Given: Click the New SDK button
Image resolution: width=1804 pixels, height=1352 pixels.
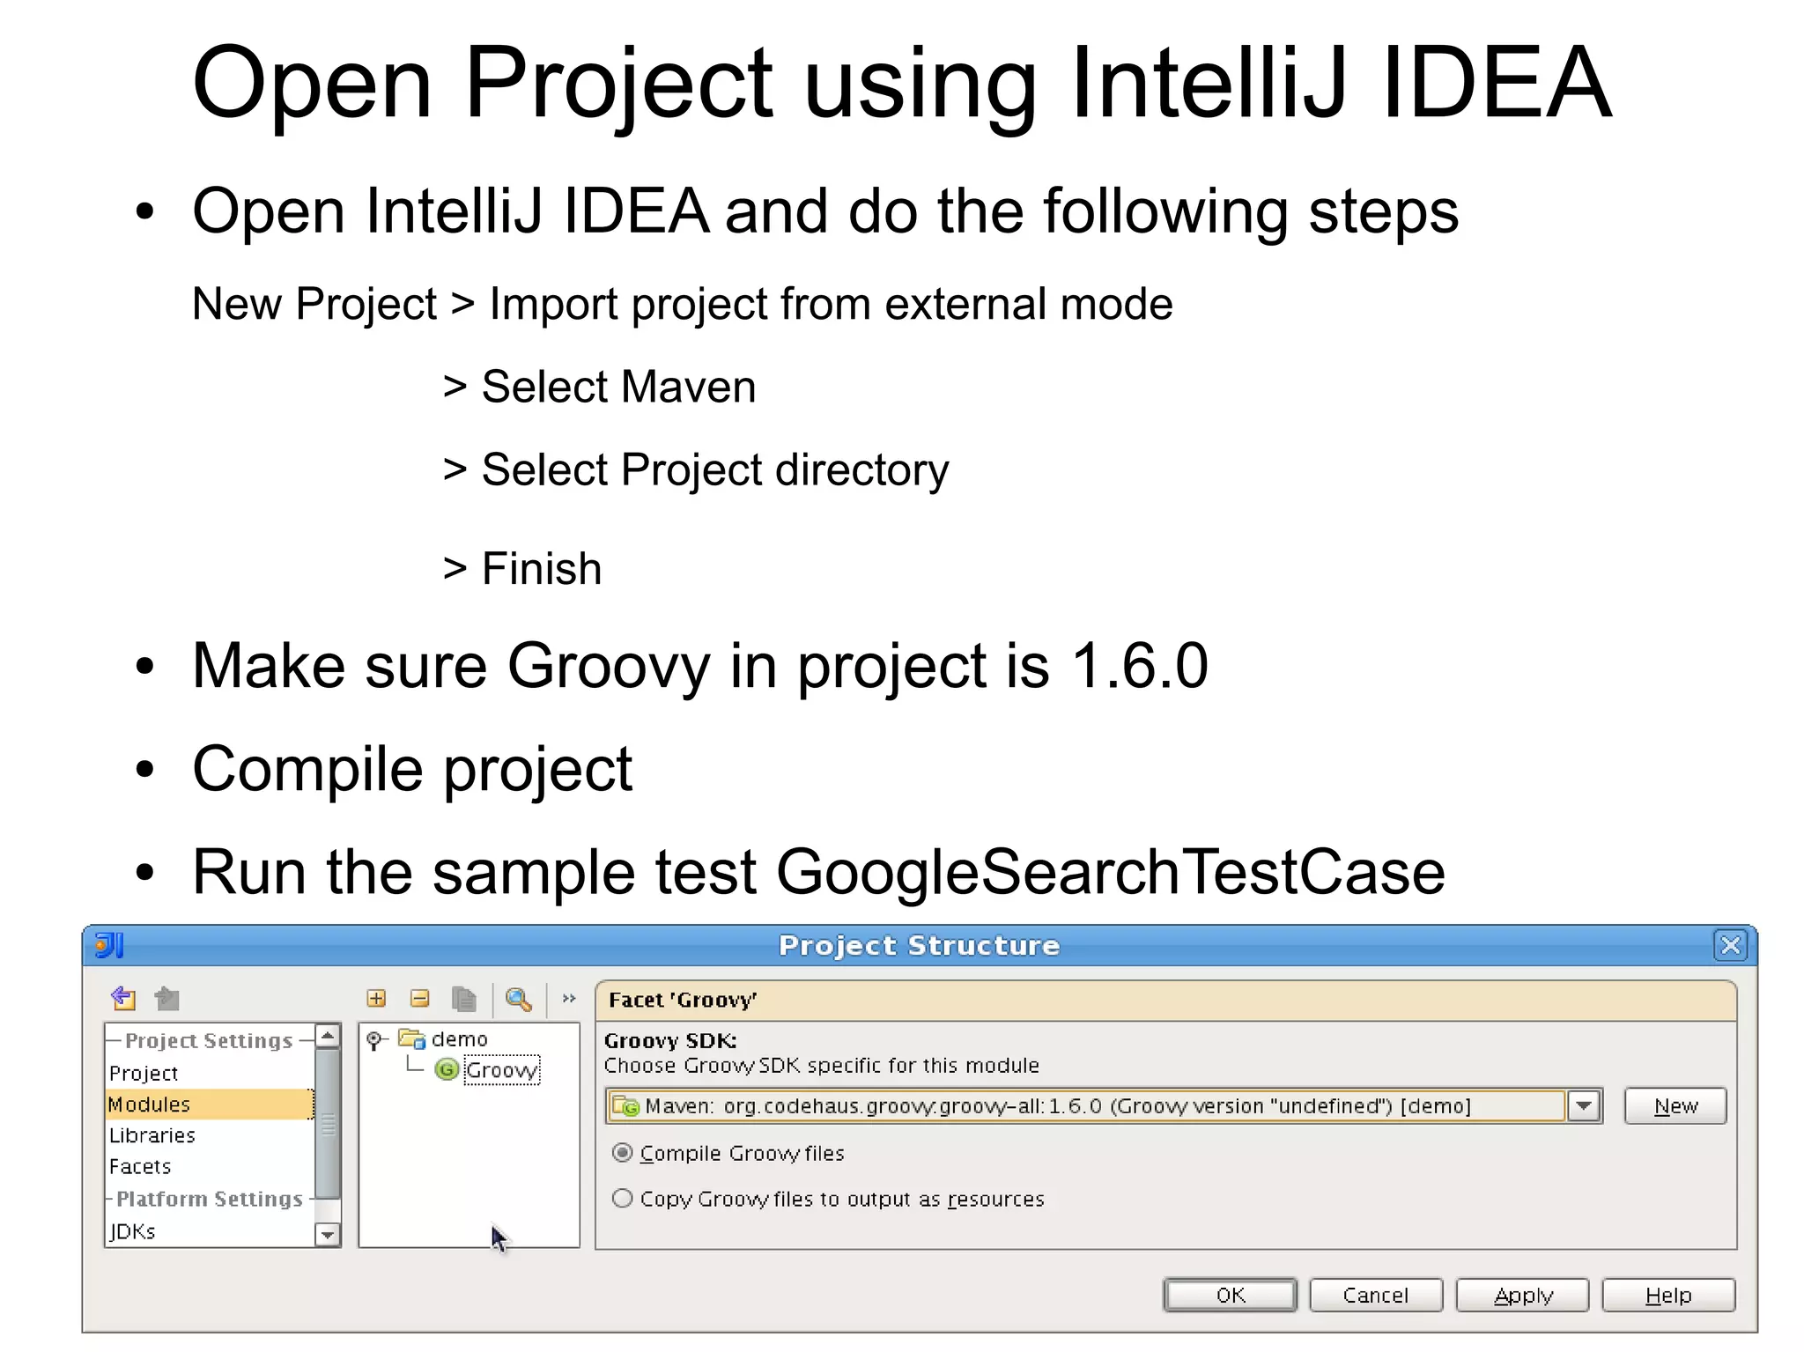Looking at the screenshot, I should 1675,1105.
